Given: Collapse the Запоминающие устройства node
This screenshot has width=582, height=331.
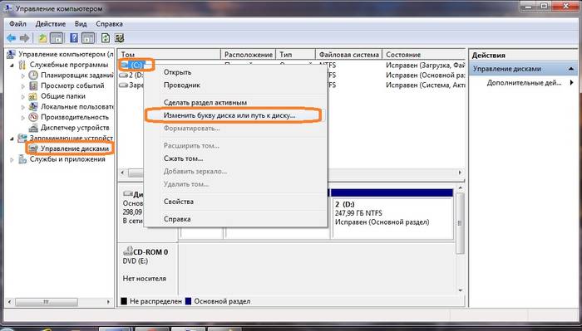Looking at the screenshot, I should (x=12, y=139).
